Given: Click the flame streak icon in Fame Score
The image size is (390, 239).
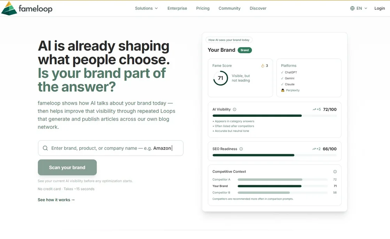Looking at the screenshot, I should 262,66.
